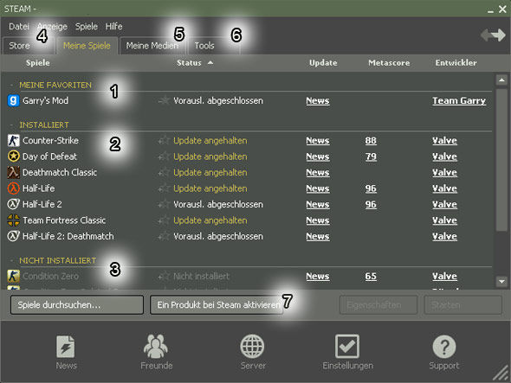Click the Counter-Strike game icon

(13, 141)
